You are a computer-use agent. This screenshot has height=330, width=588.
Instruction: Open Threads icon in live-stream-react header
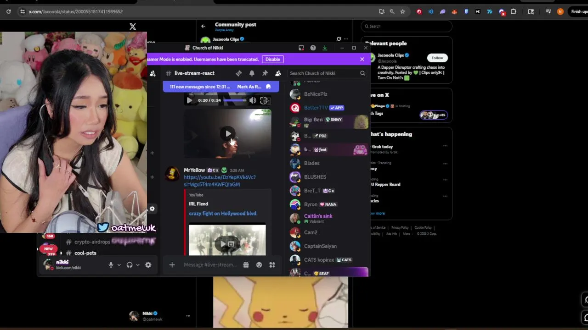click(x=238, y=73)
